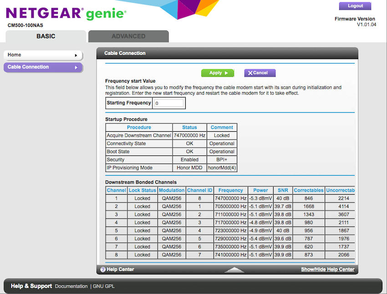This screenshot has height=294, width=387.
Task: Click the Lock Status column header
Action: point(143,190)
